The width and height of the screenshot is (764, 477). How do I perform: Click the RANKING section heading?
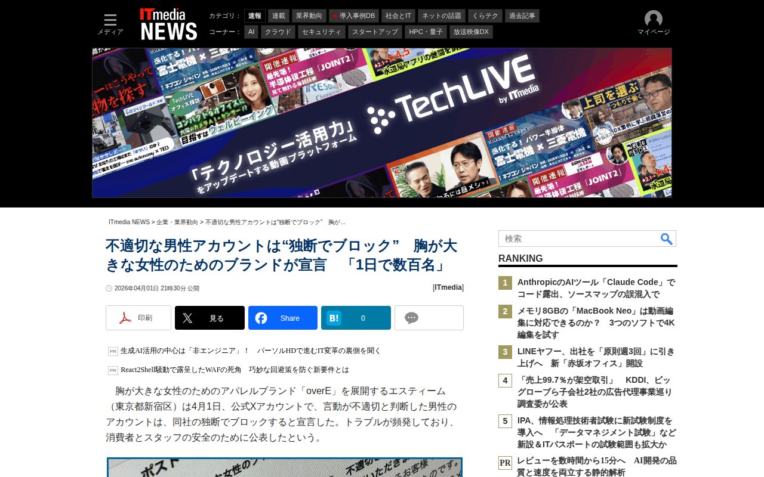pos(520,259)
